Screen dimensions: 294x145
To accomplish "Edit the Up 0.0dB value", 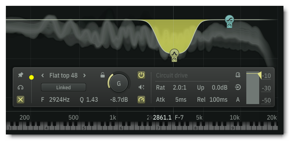I will tap(220, 87).
